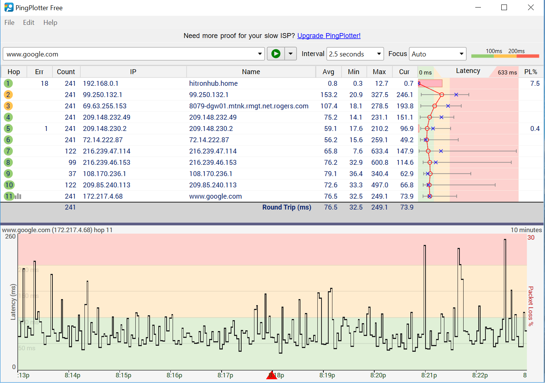Click the graph title www.google.com hop 11
The image size is (545, 383).
pyautogui.click(x=57, y=230)
